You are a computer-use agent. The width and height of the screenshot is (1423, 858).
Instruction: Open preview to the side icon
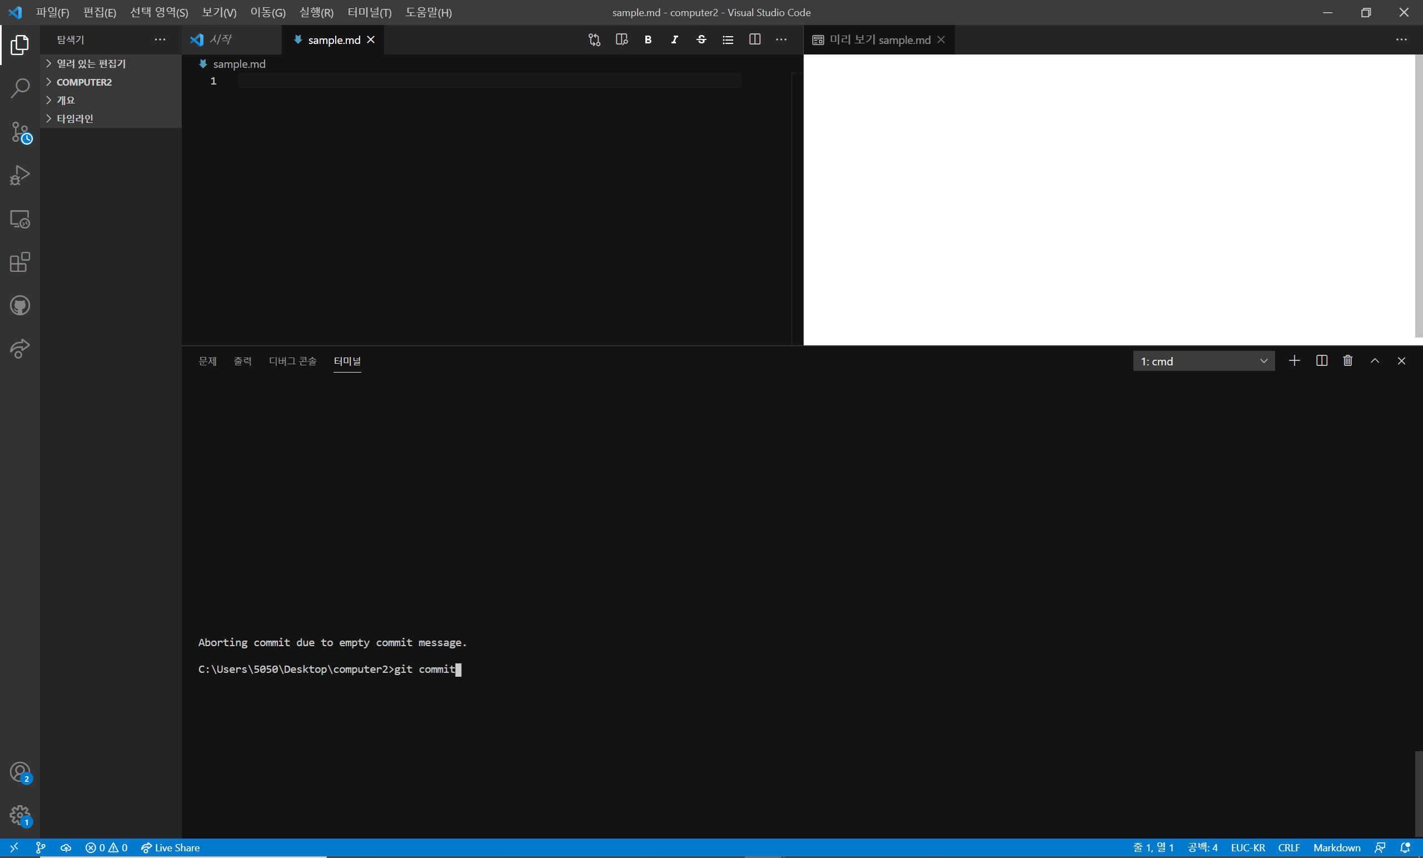click(x=621, y=40)
